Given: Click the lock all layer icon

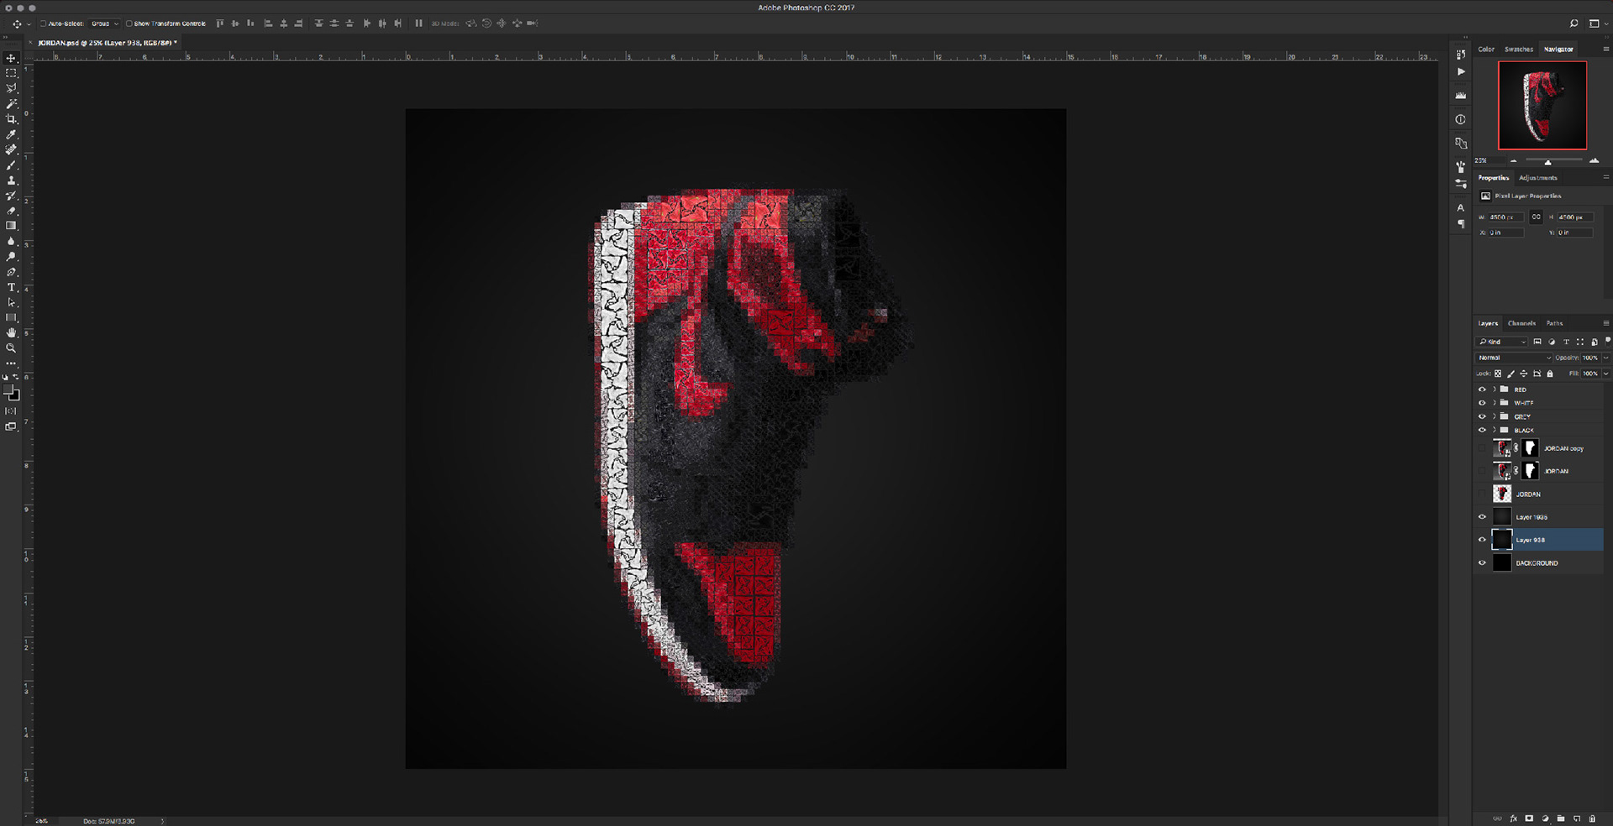Looking at the screenshot, I should click(1550, 374).
